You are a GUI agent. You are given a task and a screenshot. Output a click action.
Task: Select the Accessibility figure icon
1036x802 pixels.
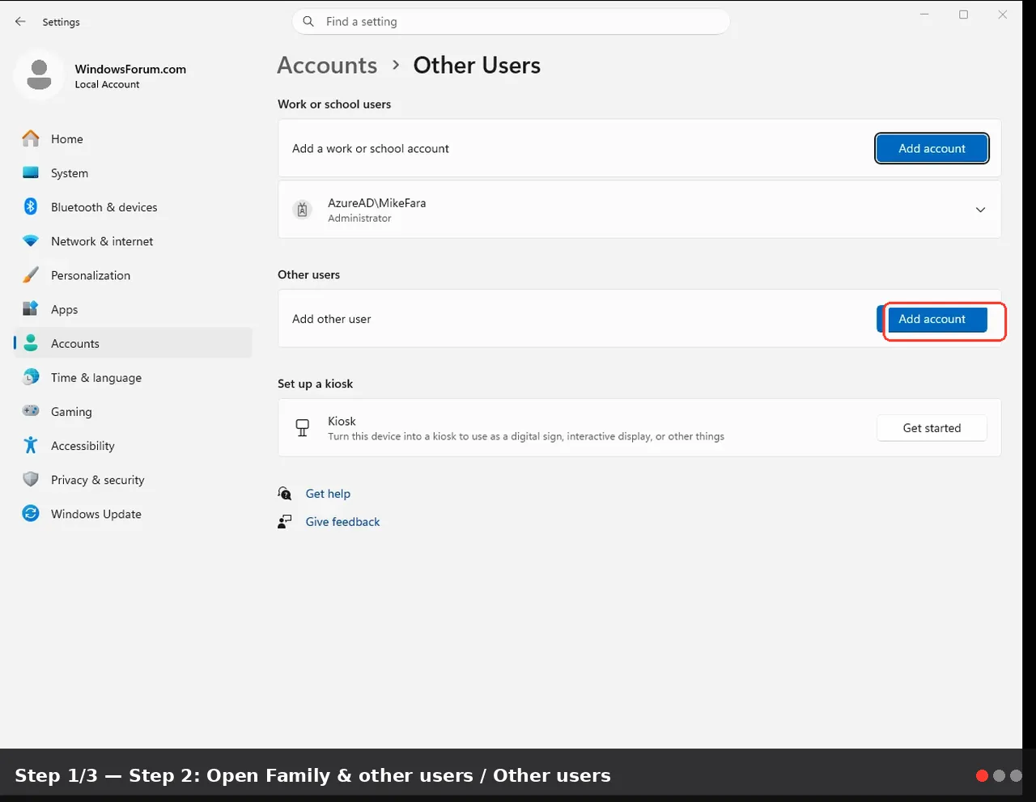[x=31, y=446]
